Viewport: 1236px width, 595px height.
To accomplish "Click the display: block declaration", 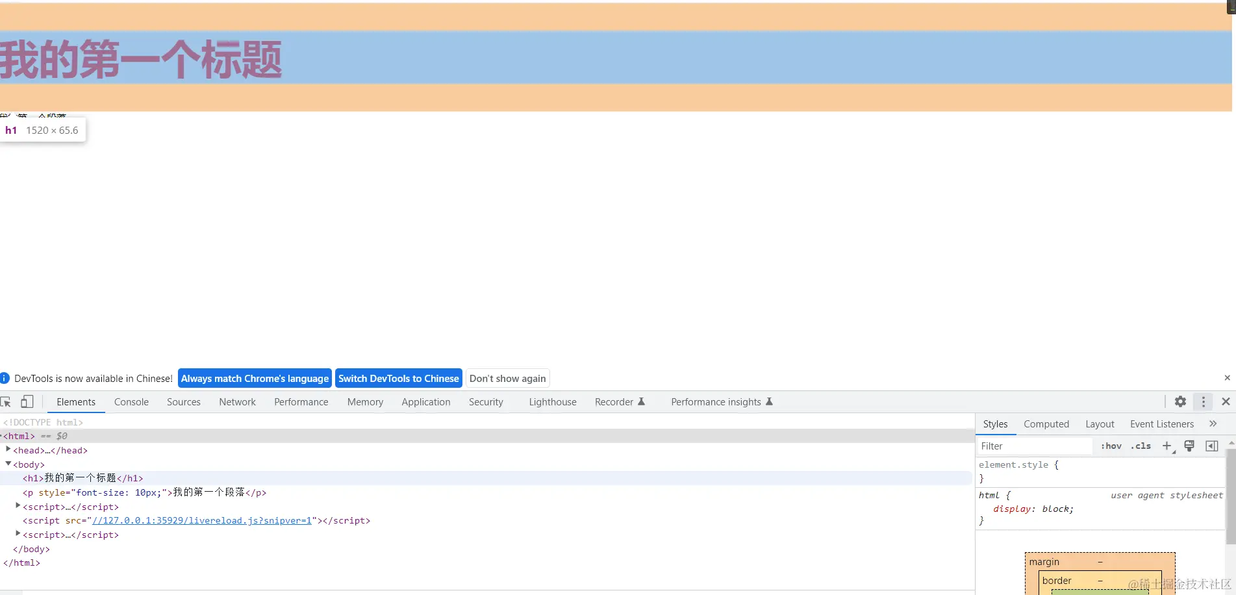I will 1033,509.
